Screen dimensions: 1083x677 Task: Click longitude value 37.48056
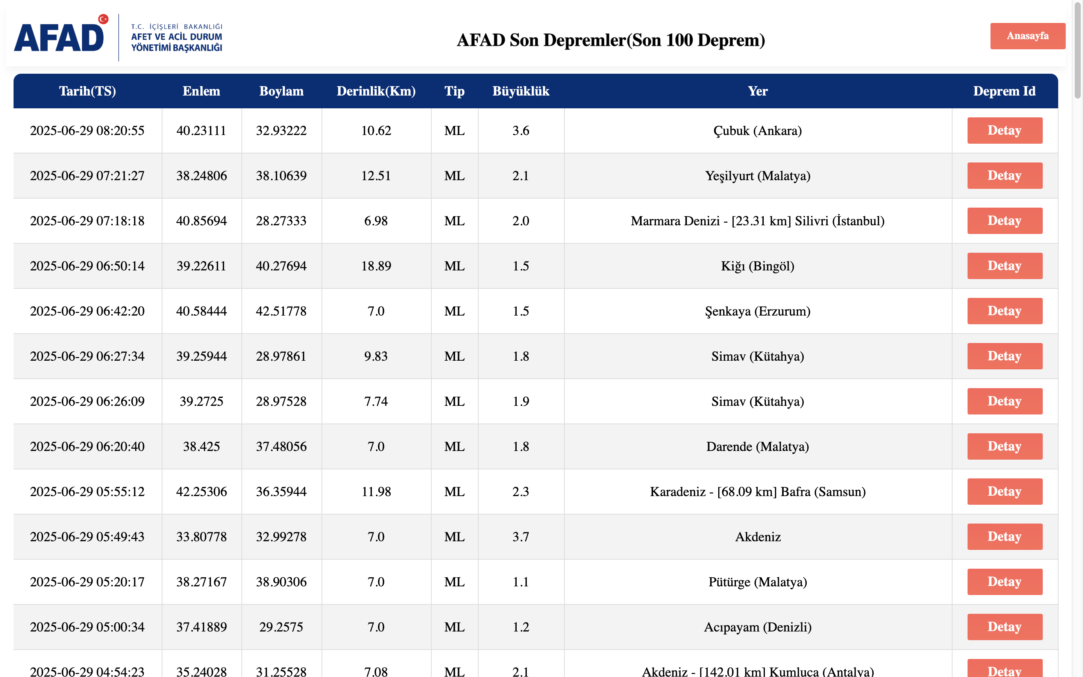point(282,446)
